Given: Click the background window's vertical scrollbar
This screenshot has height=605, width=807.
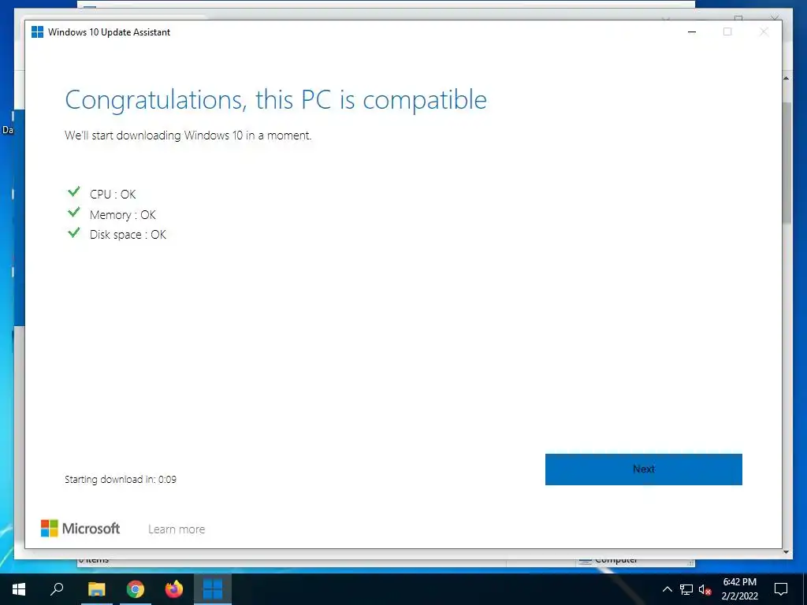Looking at the screenshot, I should (787, 162).
